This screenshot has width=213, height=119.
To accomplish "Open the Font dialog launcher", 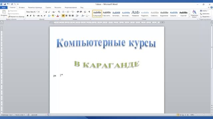I will (x=60, y=20).
